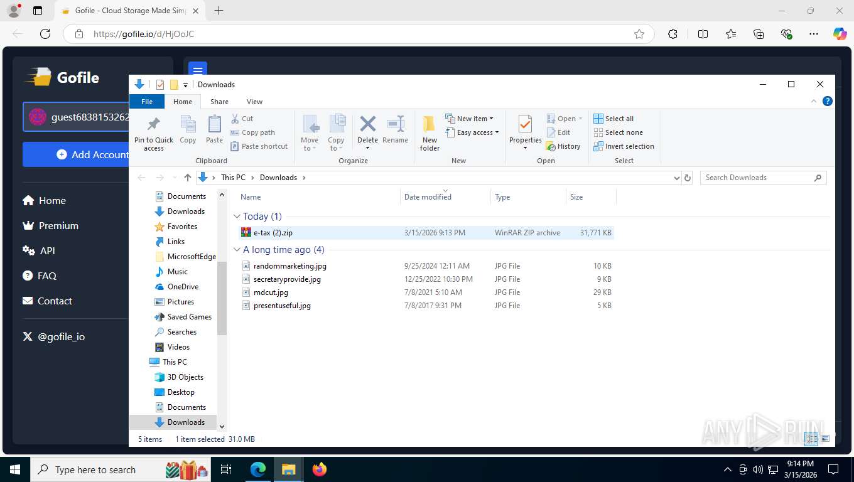854x482 pixels.
Task: Refresh the Downloads folder view
Action: coord(688,178)
